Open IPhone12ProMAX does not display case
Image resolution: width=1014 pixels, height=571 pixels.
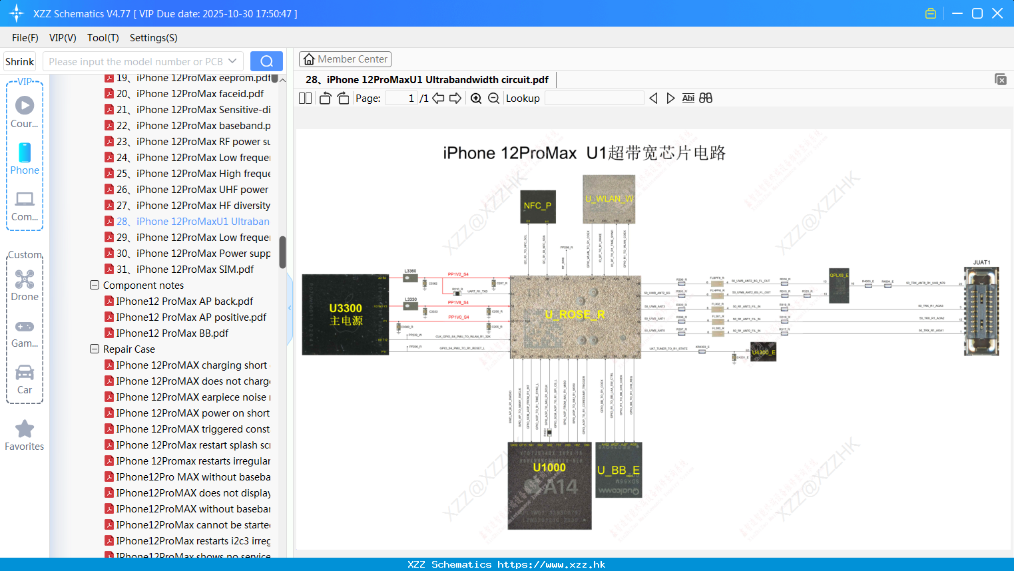pyautogui.click(x=188, y=493)
